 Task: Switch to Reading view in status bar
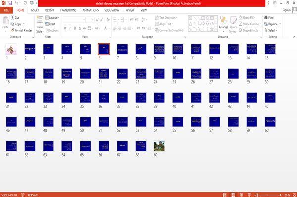pos(241,195)
